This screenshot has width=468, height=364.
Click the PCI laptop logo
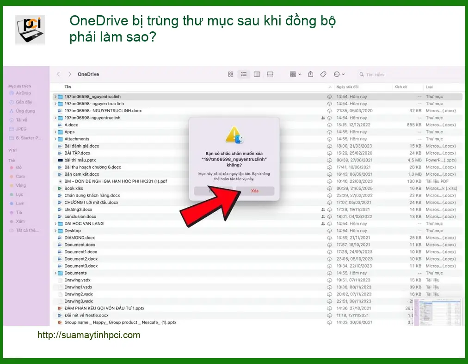point(30,30)
